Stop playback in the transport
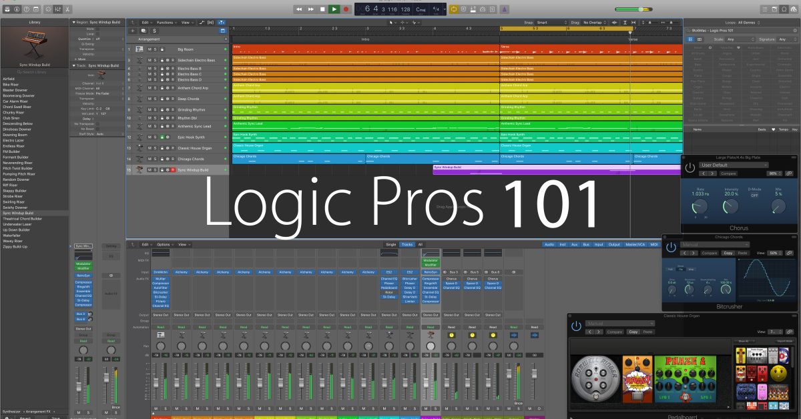This screenshot has width=801, height=419. point(322,9)
